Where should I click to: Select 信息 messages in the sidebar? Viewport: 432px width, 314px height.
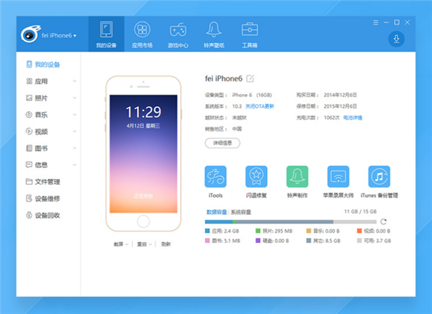pyautogui.click(x=37, y=165)
